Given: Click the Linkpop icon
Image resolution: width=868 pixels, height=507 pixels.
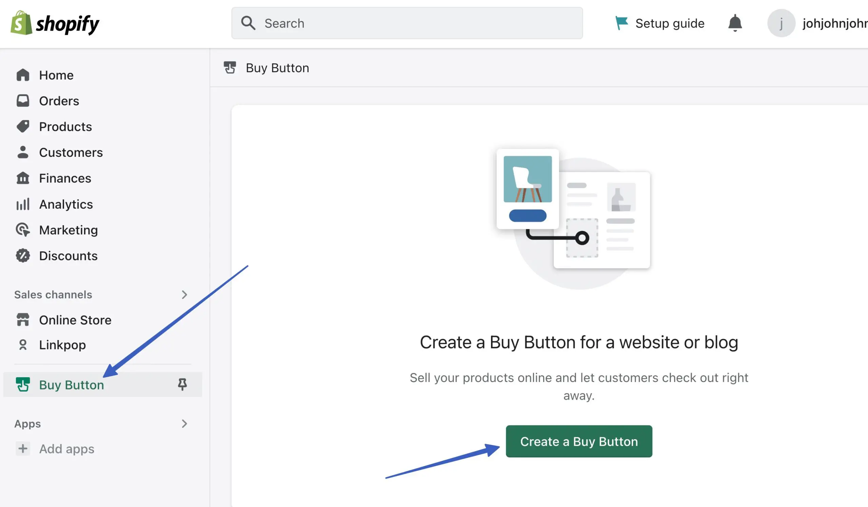Looking at the screenshot, I should click(23, 345).
